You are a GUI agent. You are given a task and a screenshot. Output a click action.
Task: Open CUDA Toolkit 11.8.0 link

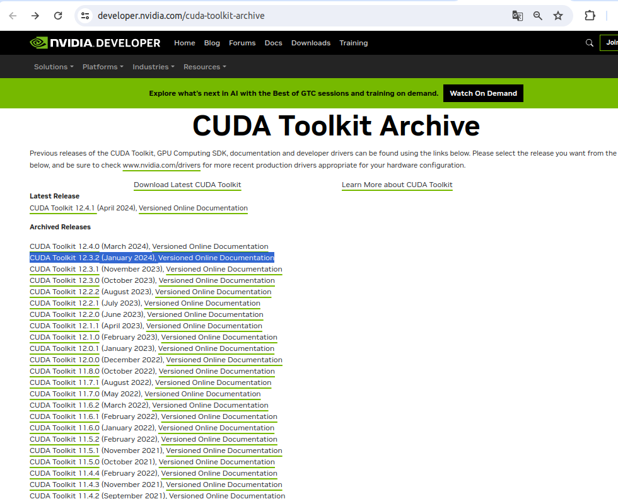pos(64,371)
